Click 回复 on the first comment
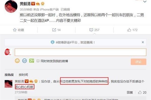The height and width of the screenshot is (100, 151). coord(130,92)
